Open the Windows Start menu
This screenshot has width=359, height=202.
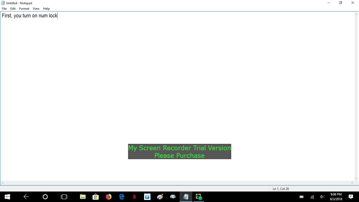coord(7,197)
